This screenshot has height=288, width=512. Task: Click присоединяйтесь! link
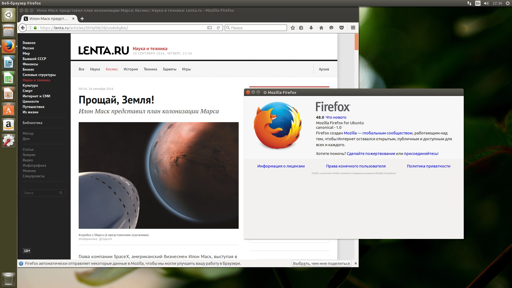click(421, 154)
